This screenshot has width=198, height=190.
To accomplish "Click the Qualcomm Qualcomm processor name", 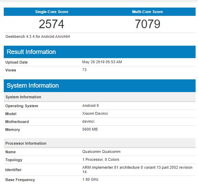I will [x=101, y=152].
